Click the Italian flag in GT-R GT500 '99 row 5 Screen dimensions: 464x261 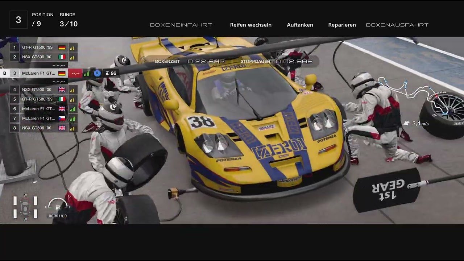pyautogui.click(x=62, y=99)
